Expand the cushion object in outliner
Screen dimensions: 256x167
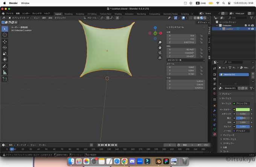click(x=220, y=29)
